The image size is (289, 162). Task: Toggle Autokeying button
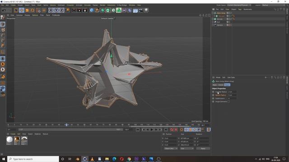[176, 130]
